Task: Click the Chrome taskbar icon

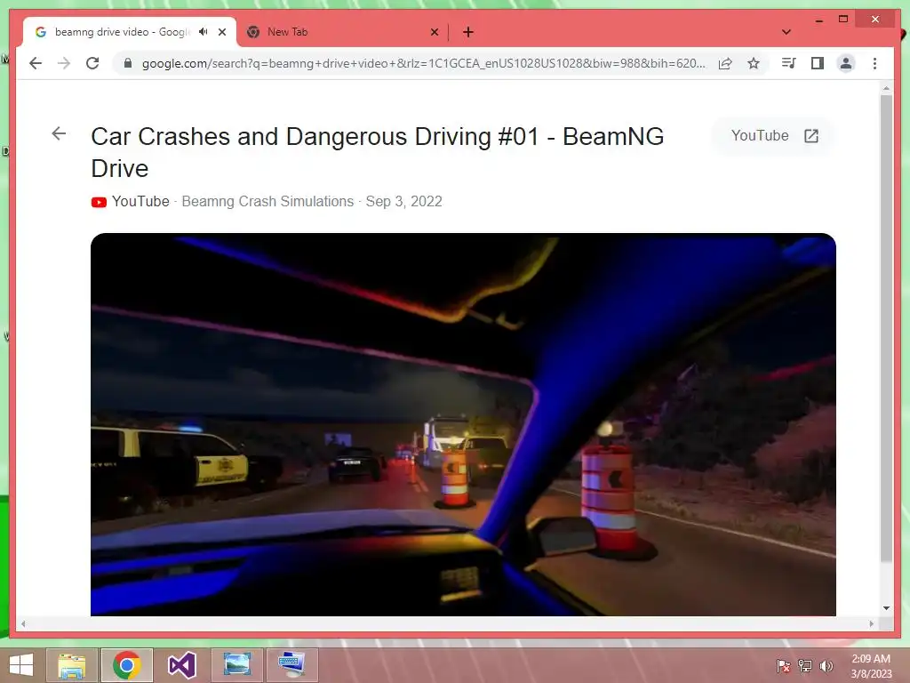Action: (126, 665)
